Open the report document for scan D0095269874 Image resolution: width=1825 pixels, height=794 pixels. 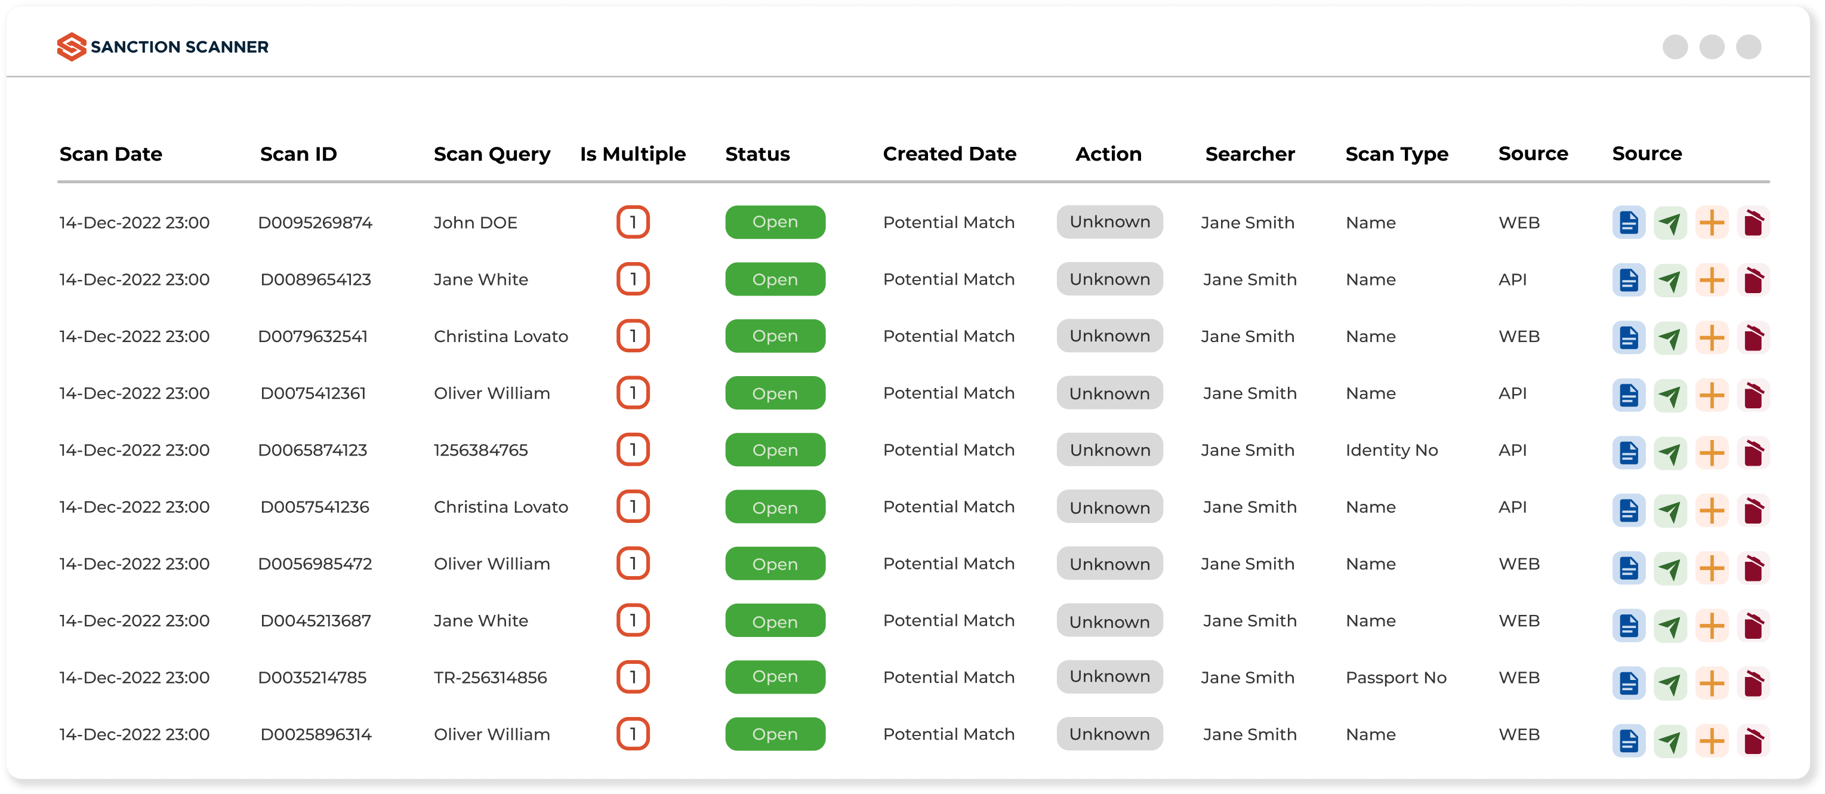click(x=1629, y=222)
